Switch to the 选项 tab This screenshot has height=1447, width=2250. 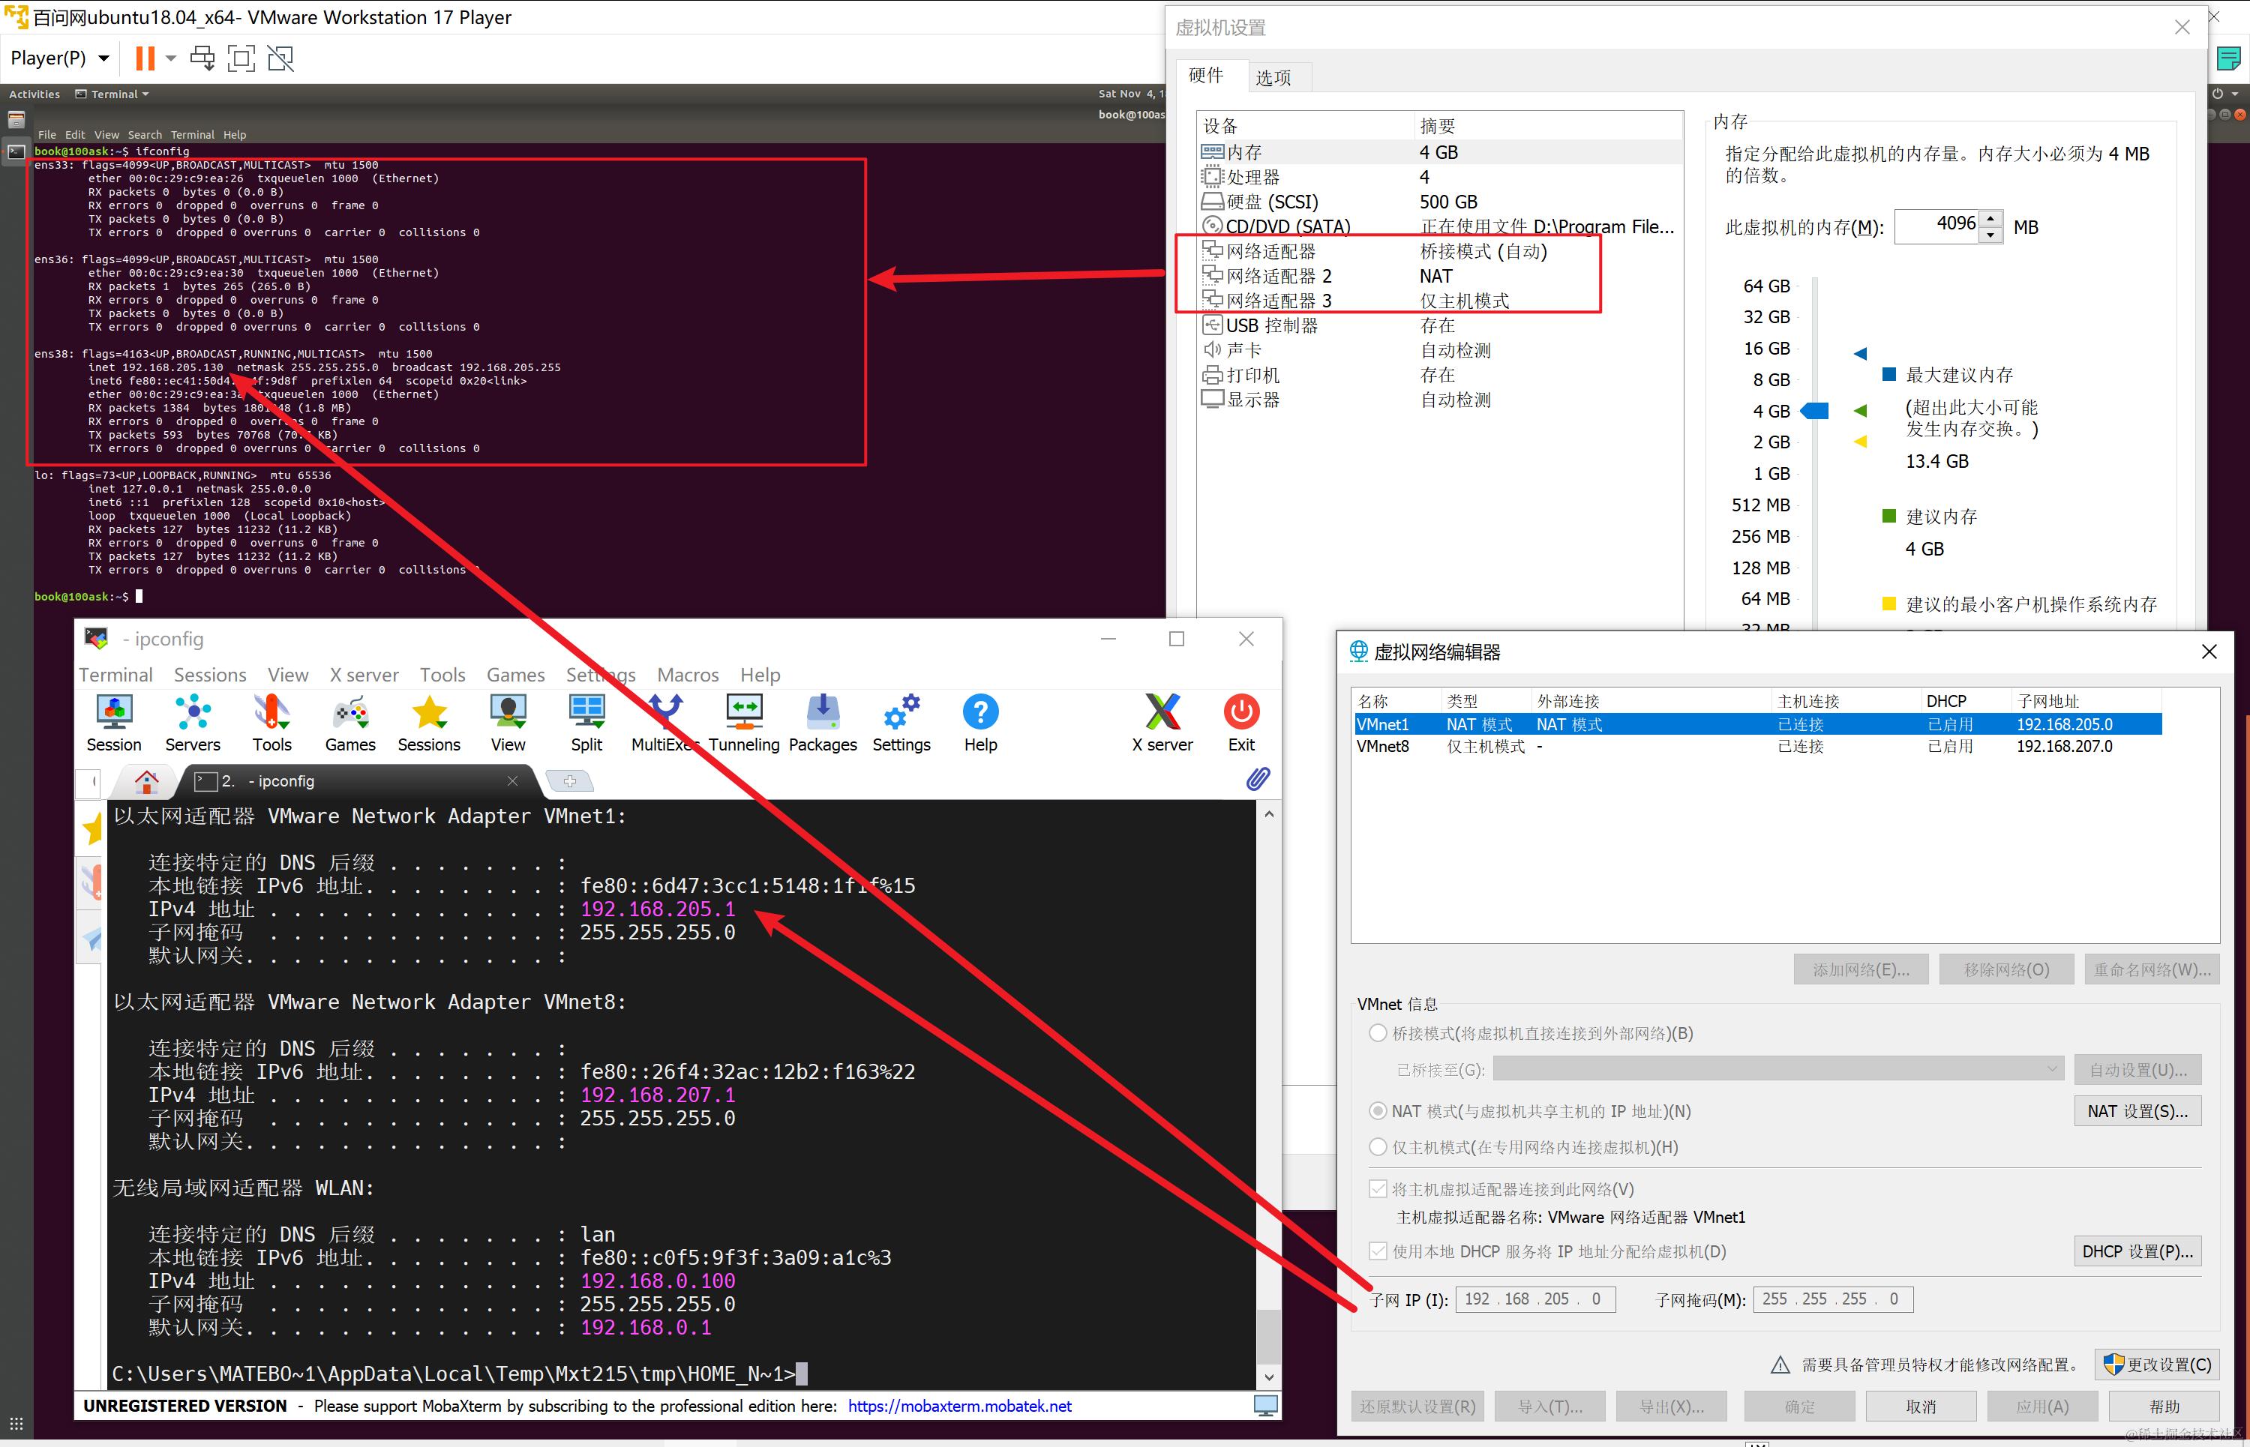coord(1273,78)
